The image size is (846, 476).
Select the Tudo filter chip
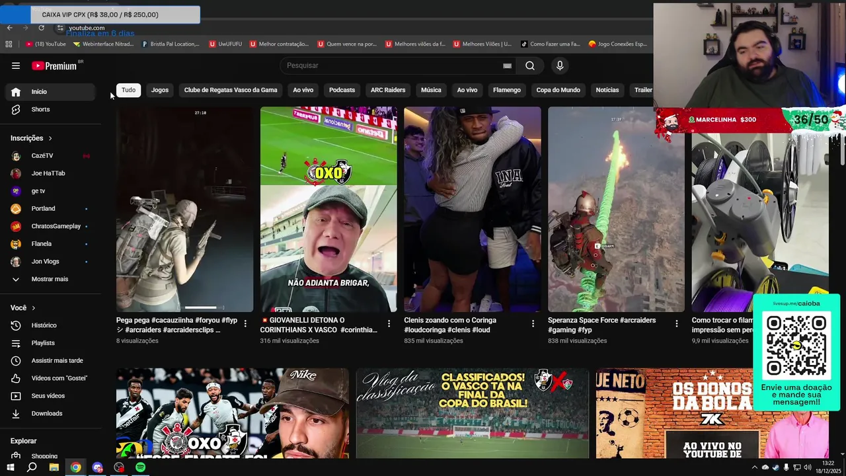click(x=128, y=90)
